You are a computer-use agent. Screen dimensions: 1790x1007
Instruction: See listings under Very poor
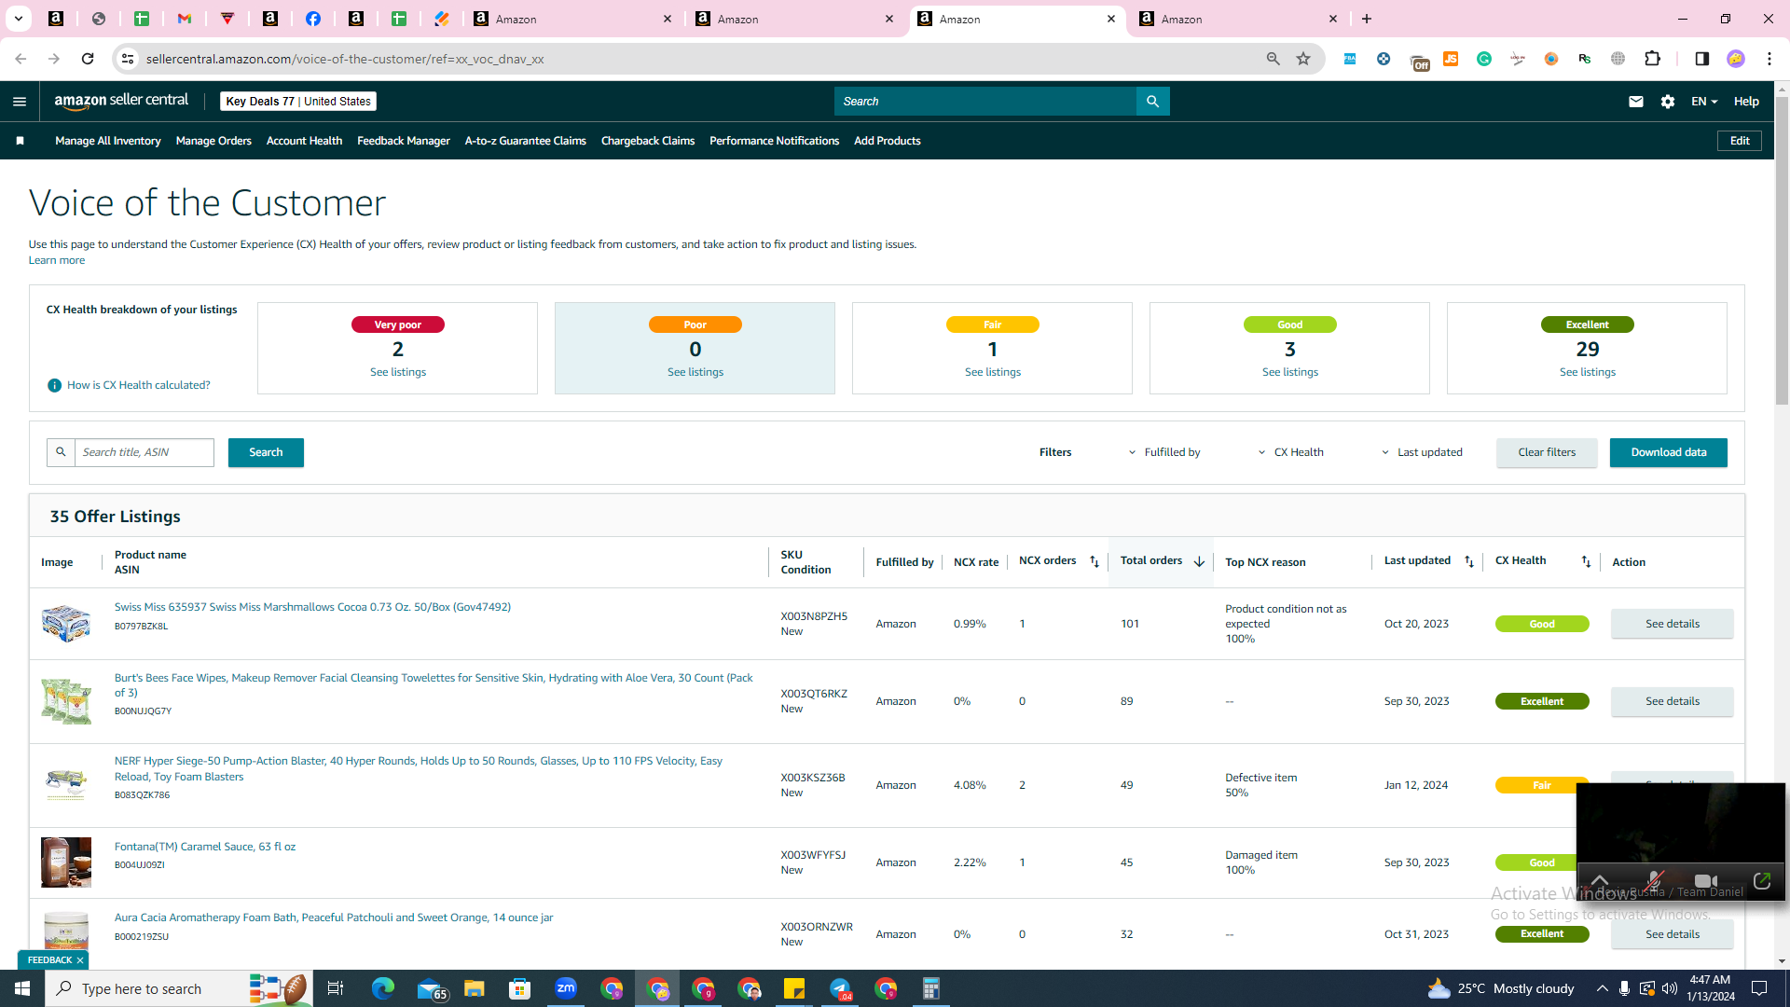(398, 372)
